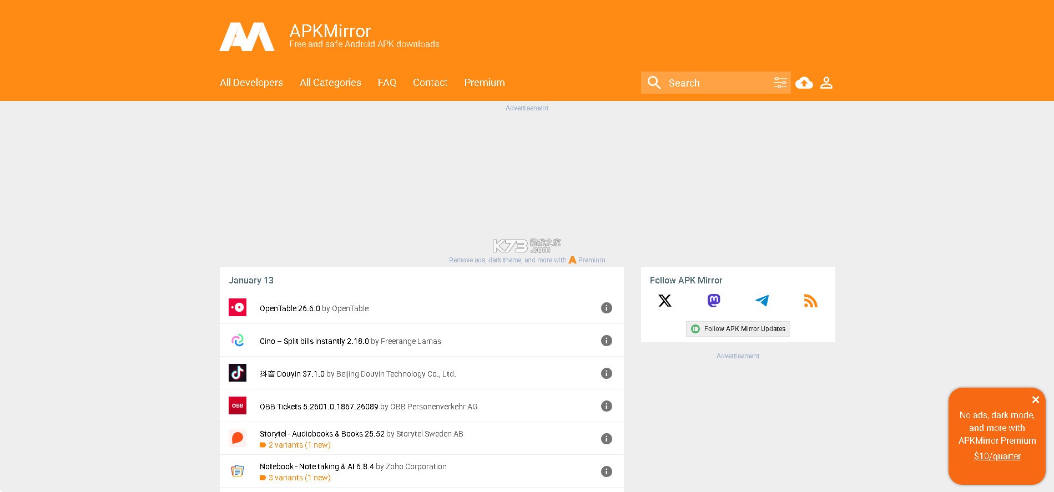
Task: Show info for OpenTable 26.6.0
Action: [x=606, y=308]
